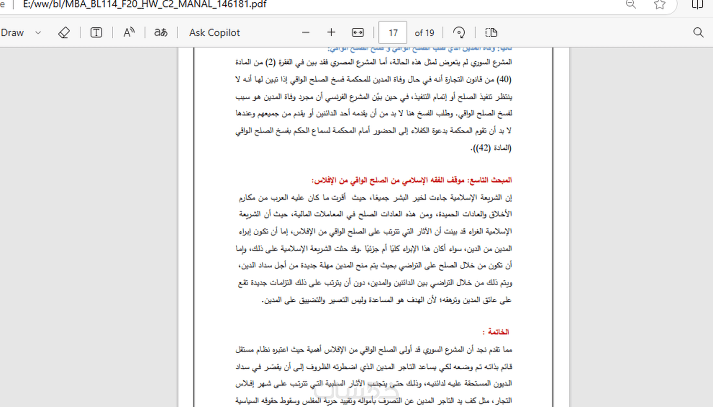
Task: Click the line starting 'مما تقدم نجد أن المشرع'
Action: click(x=373, y=350)
